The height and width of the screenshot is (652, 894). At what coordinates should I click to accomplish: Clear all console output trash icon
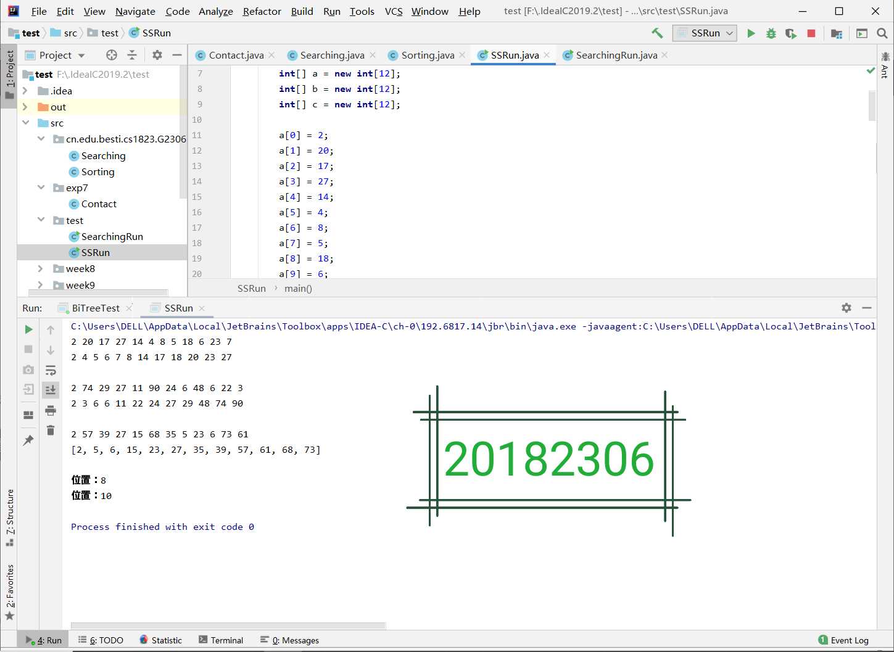[51, 430]
